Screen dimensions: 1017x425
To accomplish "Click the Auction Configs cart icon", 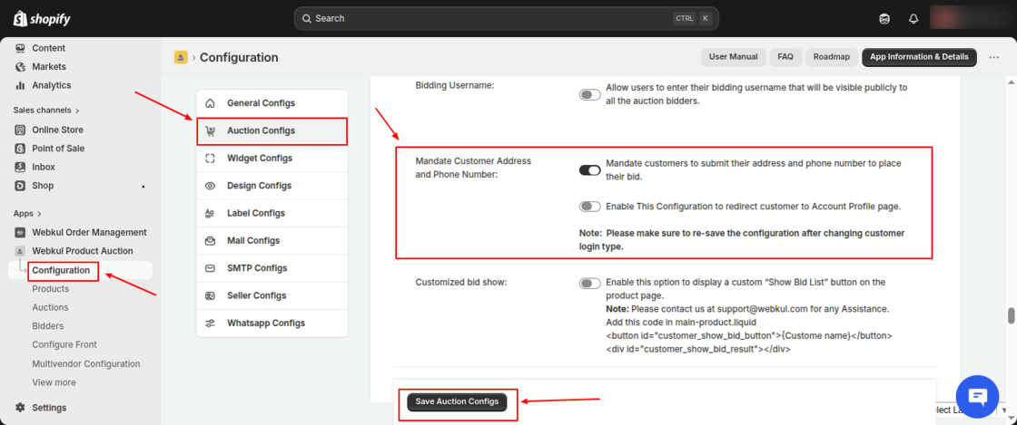I will (x=210, y=130).
